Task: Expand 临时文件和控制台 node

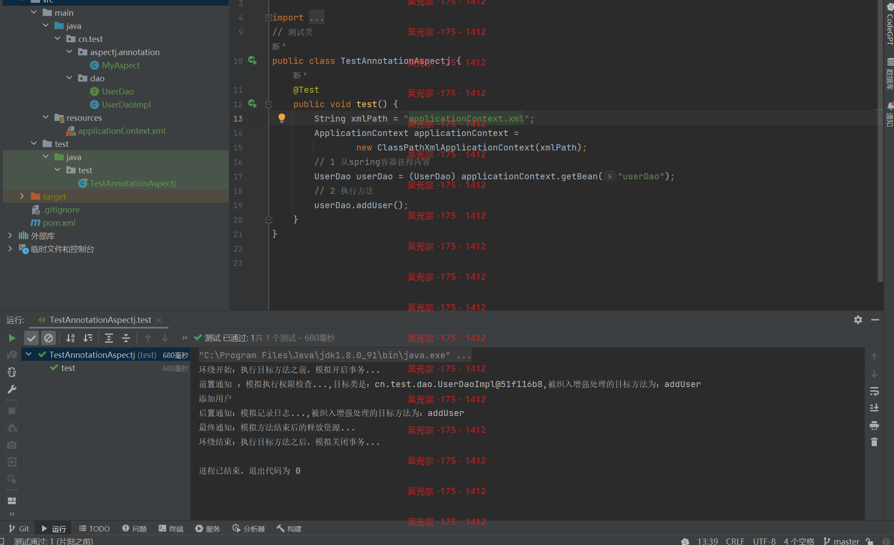Action: 11,248
